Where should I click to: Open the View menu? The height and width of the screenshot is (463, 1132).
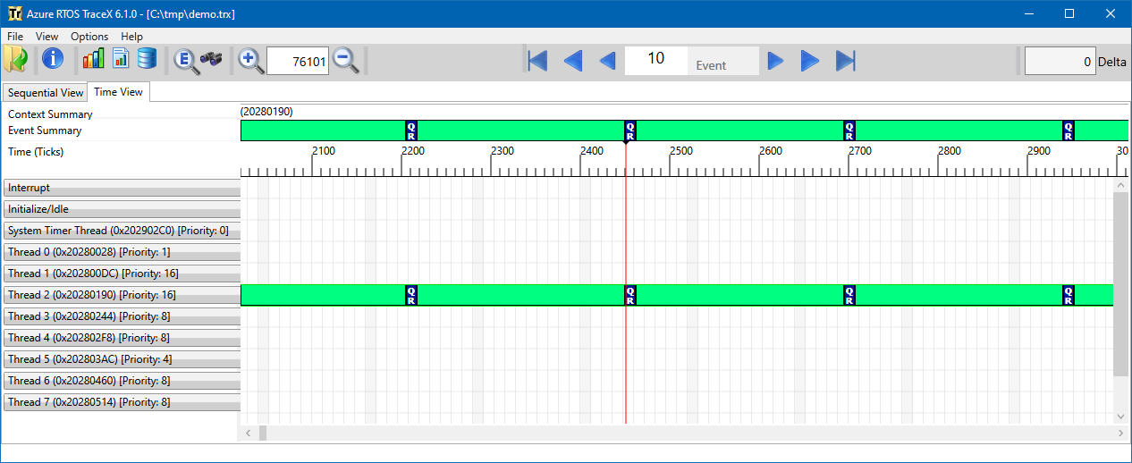[46, 37]
